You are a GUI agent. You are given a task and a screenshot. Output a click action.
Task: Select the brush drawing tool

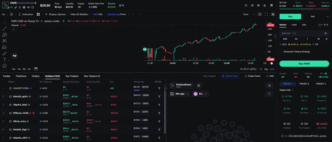pyautogui.click(x=4, y=53)
